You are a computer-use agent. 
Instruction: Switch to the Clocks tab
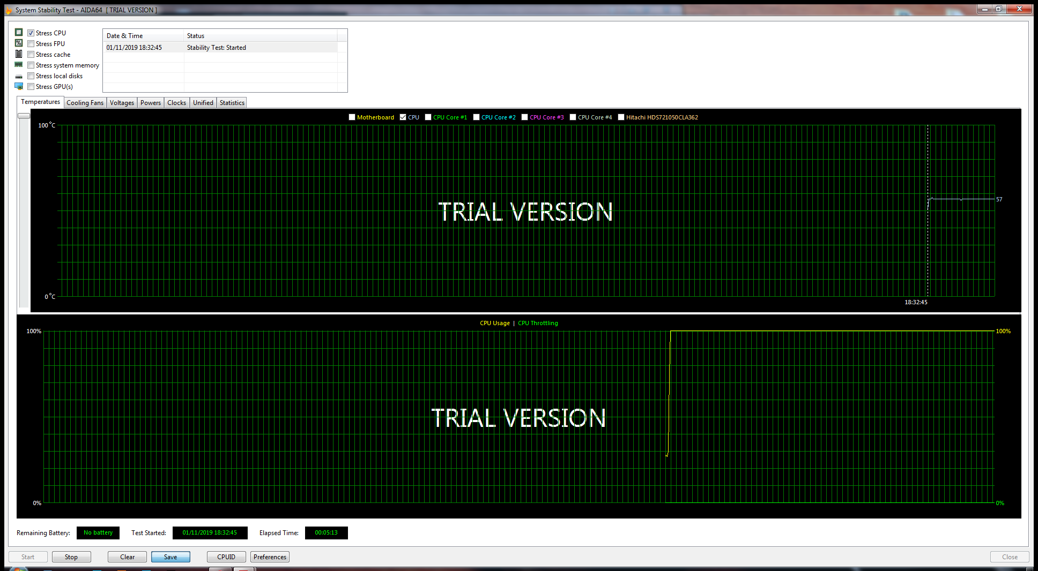click(x=176, y=103)
